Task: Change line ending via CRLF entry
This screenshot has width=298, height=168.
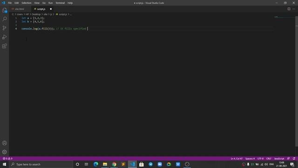Action: (269, 159)
